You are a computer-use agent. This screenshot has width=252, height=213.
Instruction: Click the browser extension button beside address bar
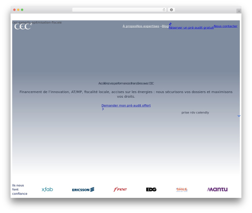(171, 10)
